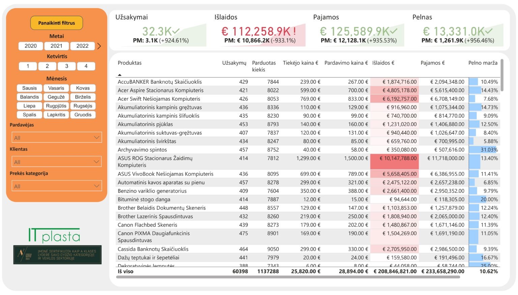Select the Gruodis month button
This screenshot has width=518, height=295.
point(83,115)
